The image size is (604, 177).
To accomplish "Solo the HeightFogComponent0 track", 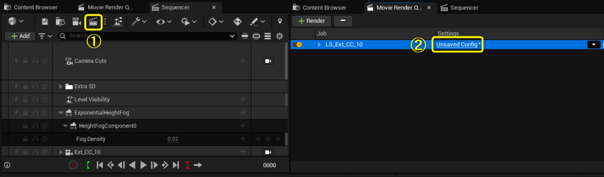I will coord(35,126).
